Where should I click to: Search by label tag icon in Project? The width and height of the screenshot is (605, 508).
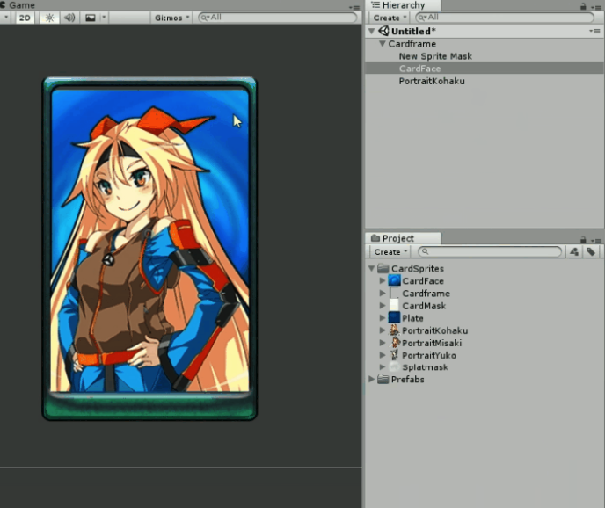591,252
